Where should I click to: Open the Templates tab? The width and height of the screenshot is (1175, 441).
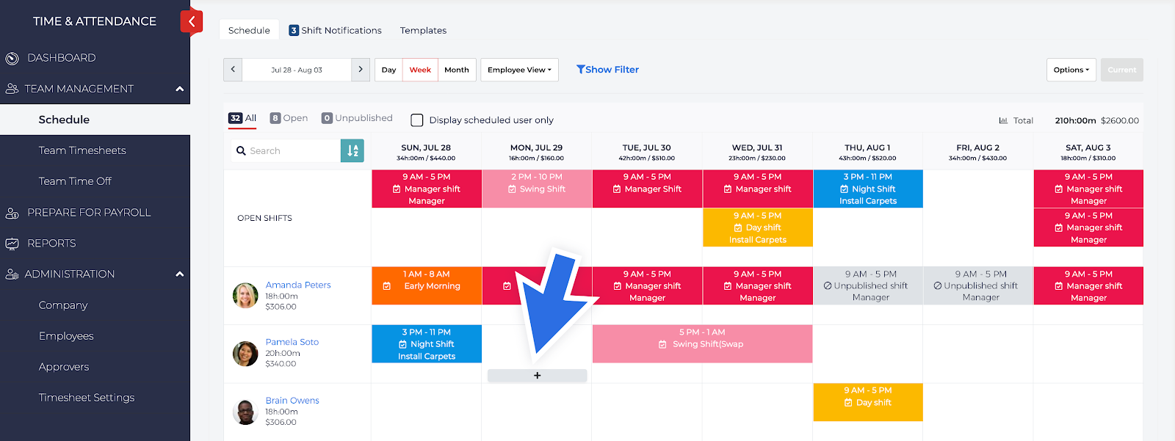coord(423,30)
